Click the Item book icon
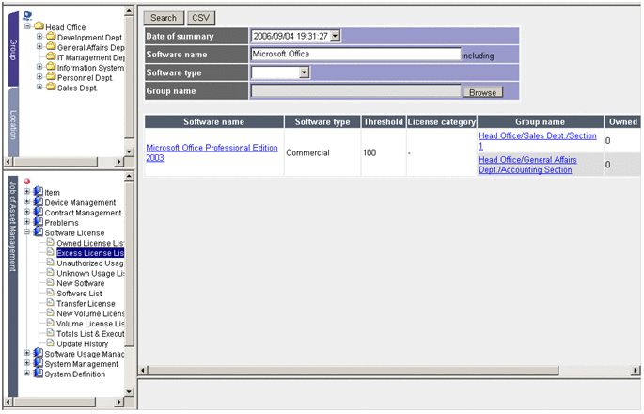 click(x=39, y=192)
